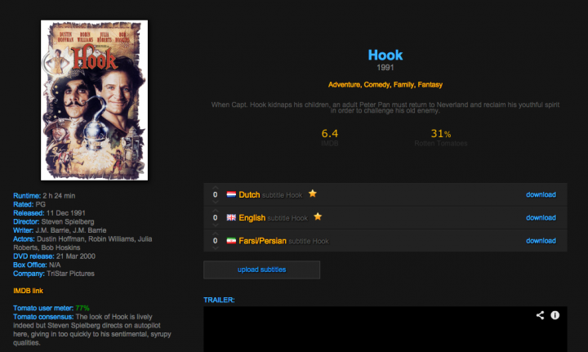The width and height of the screenshot is (588, 352).
Task: Click the Netherlands flag icon
Action: pyautogui.click(x=231, y=194)
